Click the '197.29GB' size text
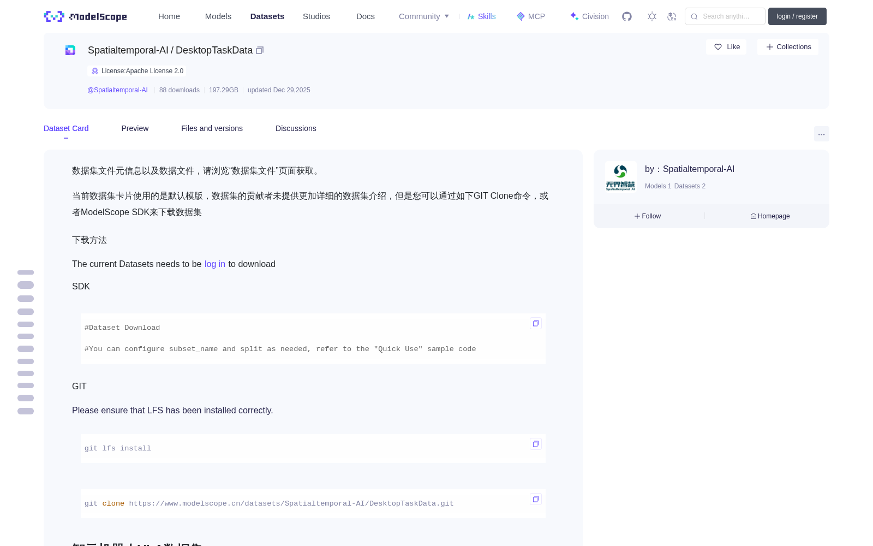The width and height of the screenshot is (873, 546). point(224,90)
